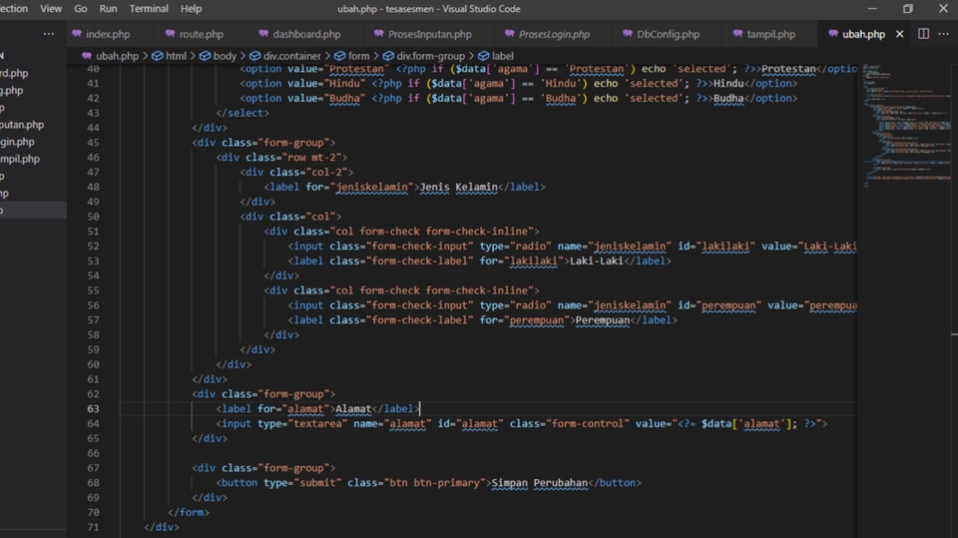Click the PHP icon on ProsesLogin.php tab

point(510,34)
